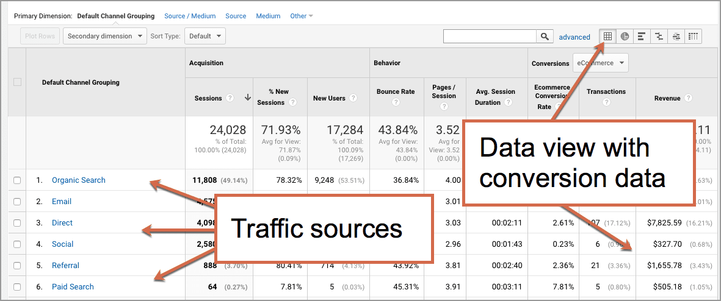Switch to the data table view icon
Screen dimensions: 721x301
click(x=607, y=36)
